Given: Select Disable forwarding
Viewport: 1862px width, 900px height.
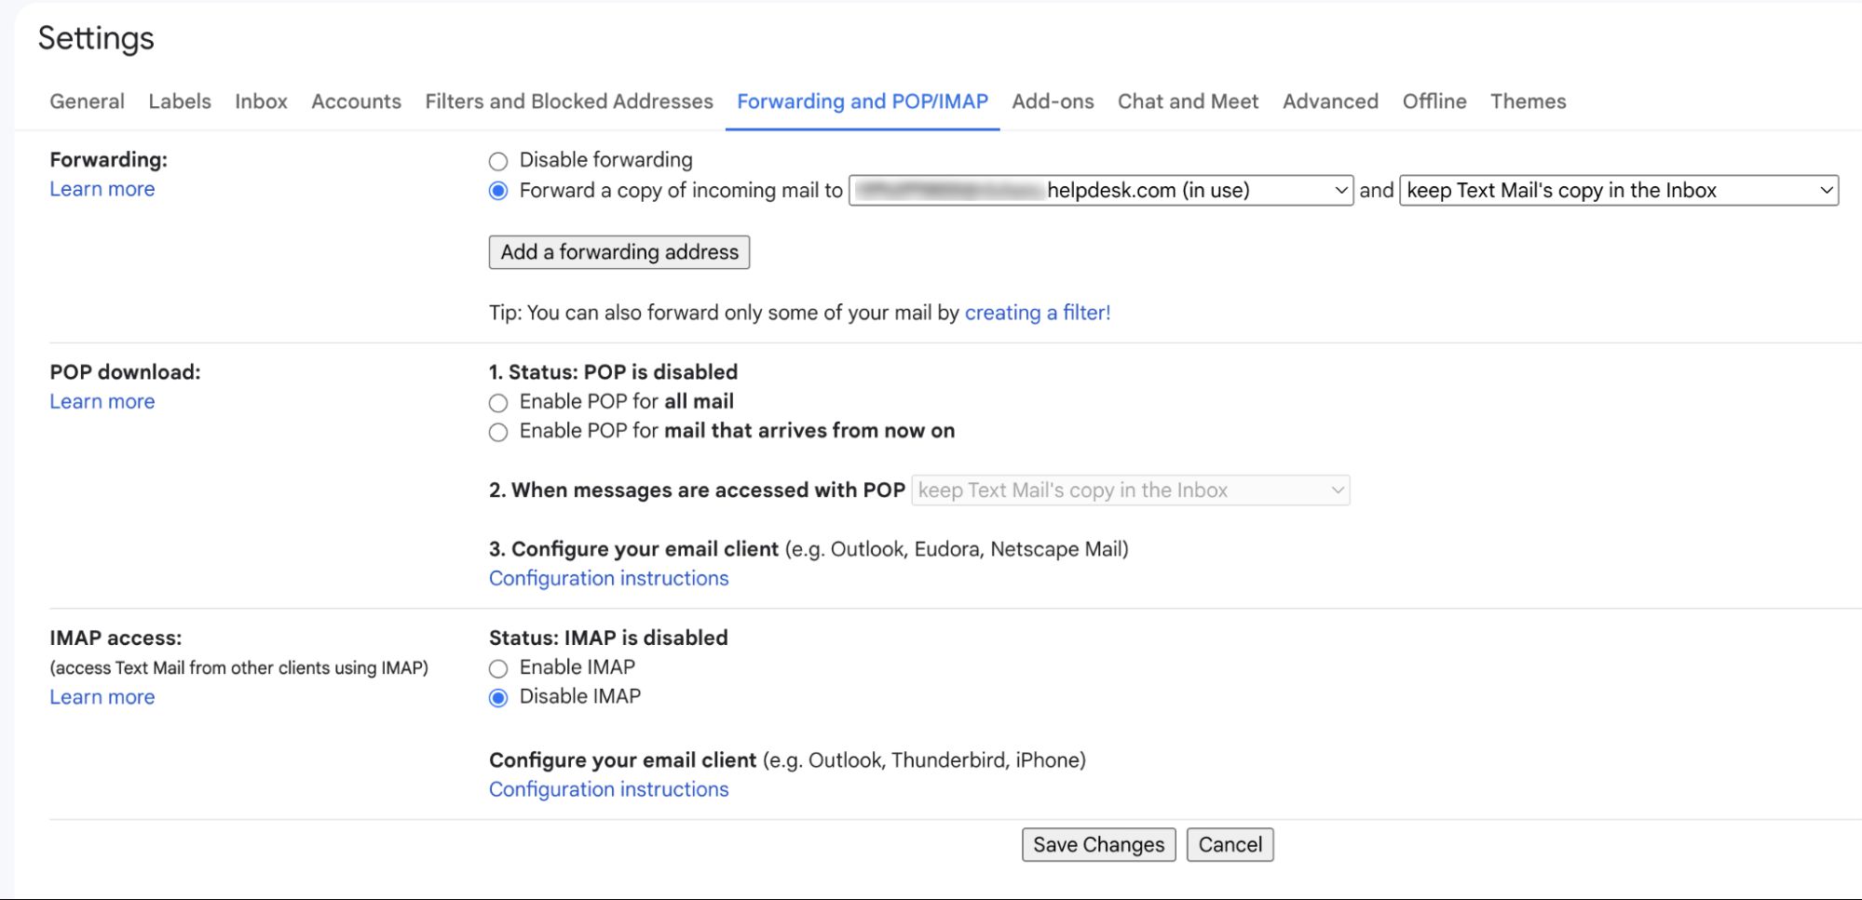Looking at the screenshot, I should click(498, 159).
